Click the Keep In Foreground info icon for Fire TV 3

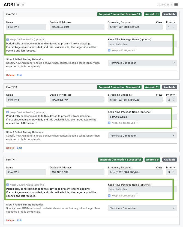click(137, 122)
